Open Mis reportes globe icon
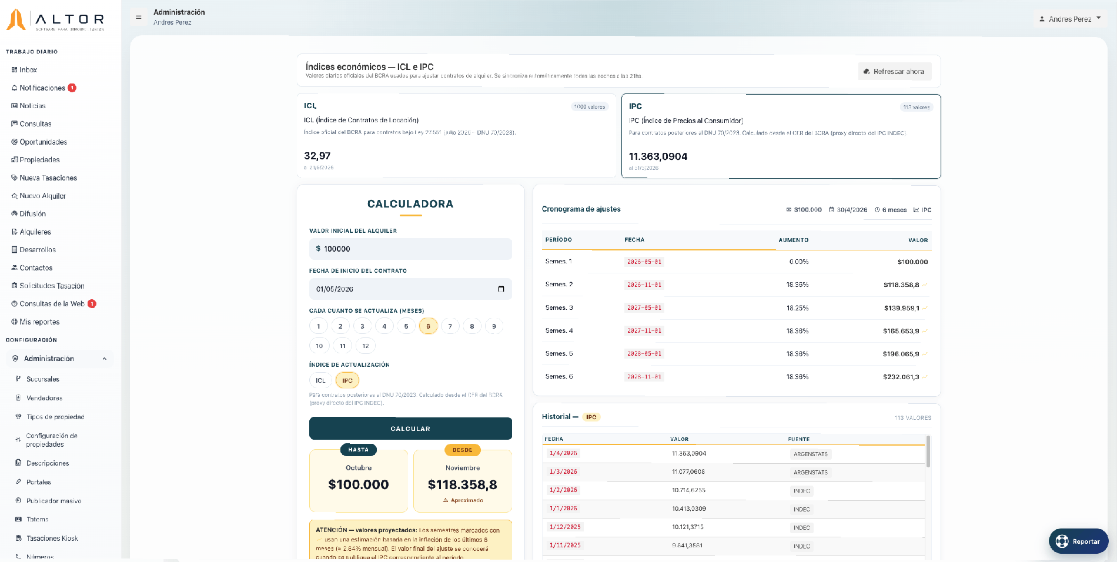 14,322
